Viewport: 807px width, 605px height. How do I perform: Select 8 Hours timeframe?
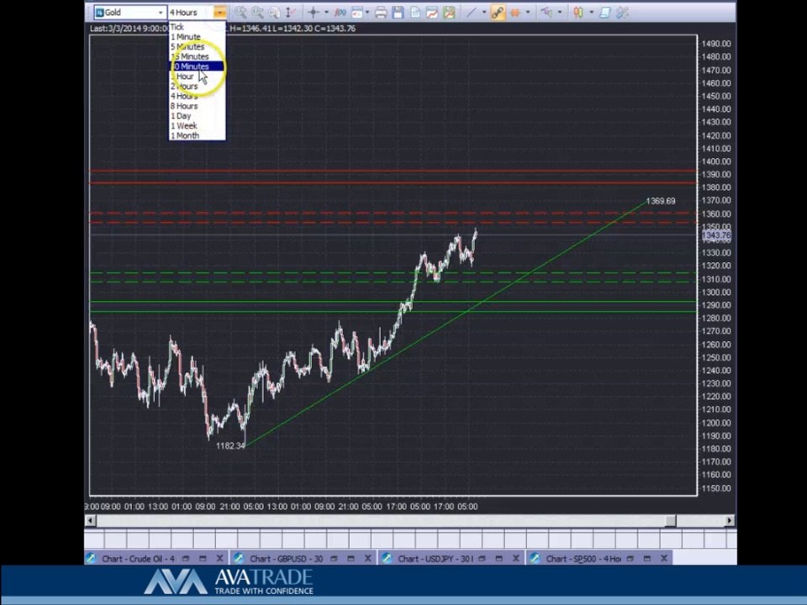(x=197, y=106)
